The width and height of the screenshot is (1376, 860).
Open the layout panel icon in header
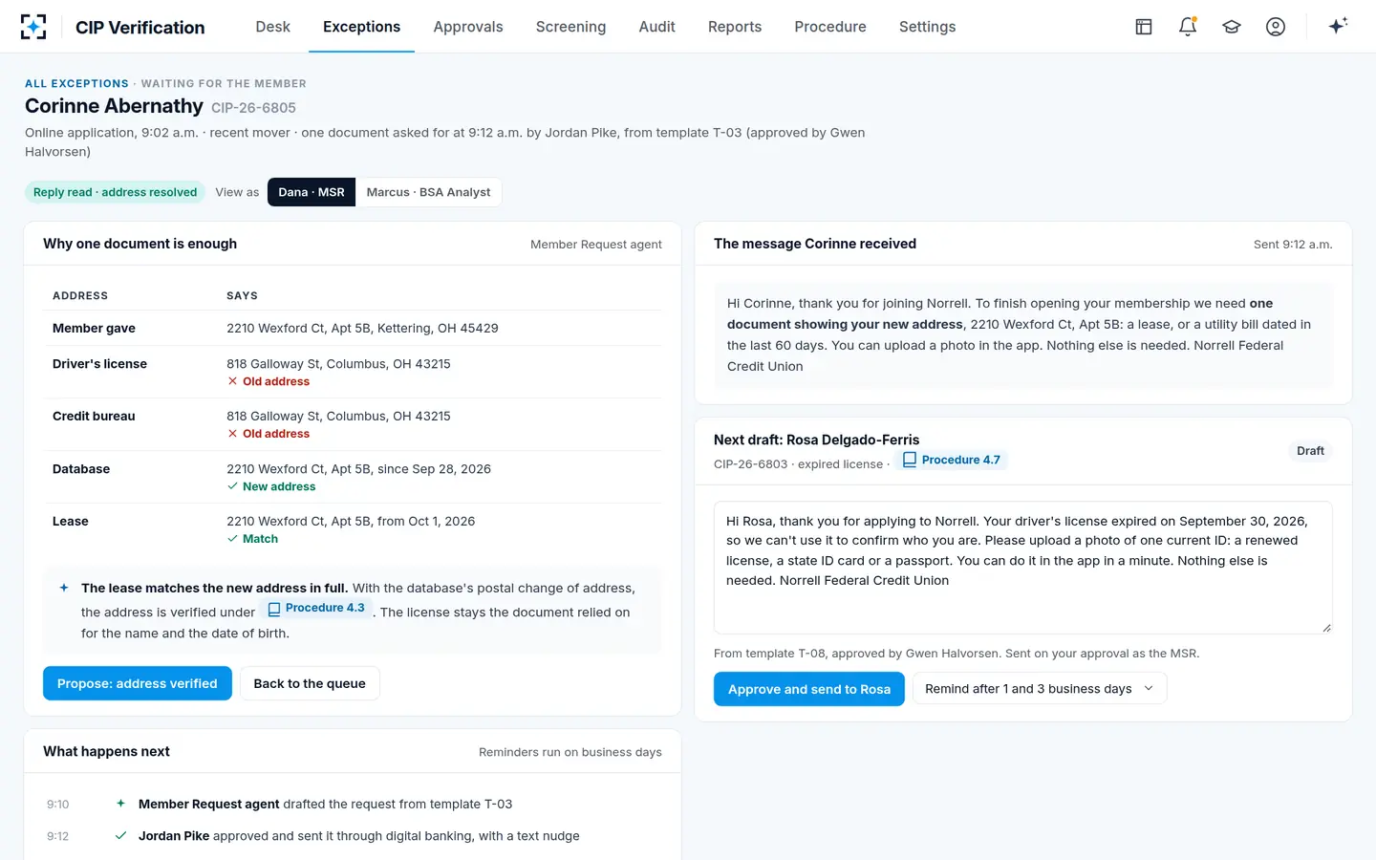(1144, 27)
